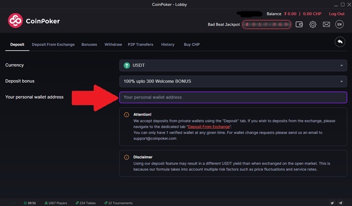The image size is (352, 206).
Task: Switch to Deposit From Exchange tab
Action: [x=53, y=44]
